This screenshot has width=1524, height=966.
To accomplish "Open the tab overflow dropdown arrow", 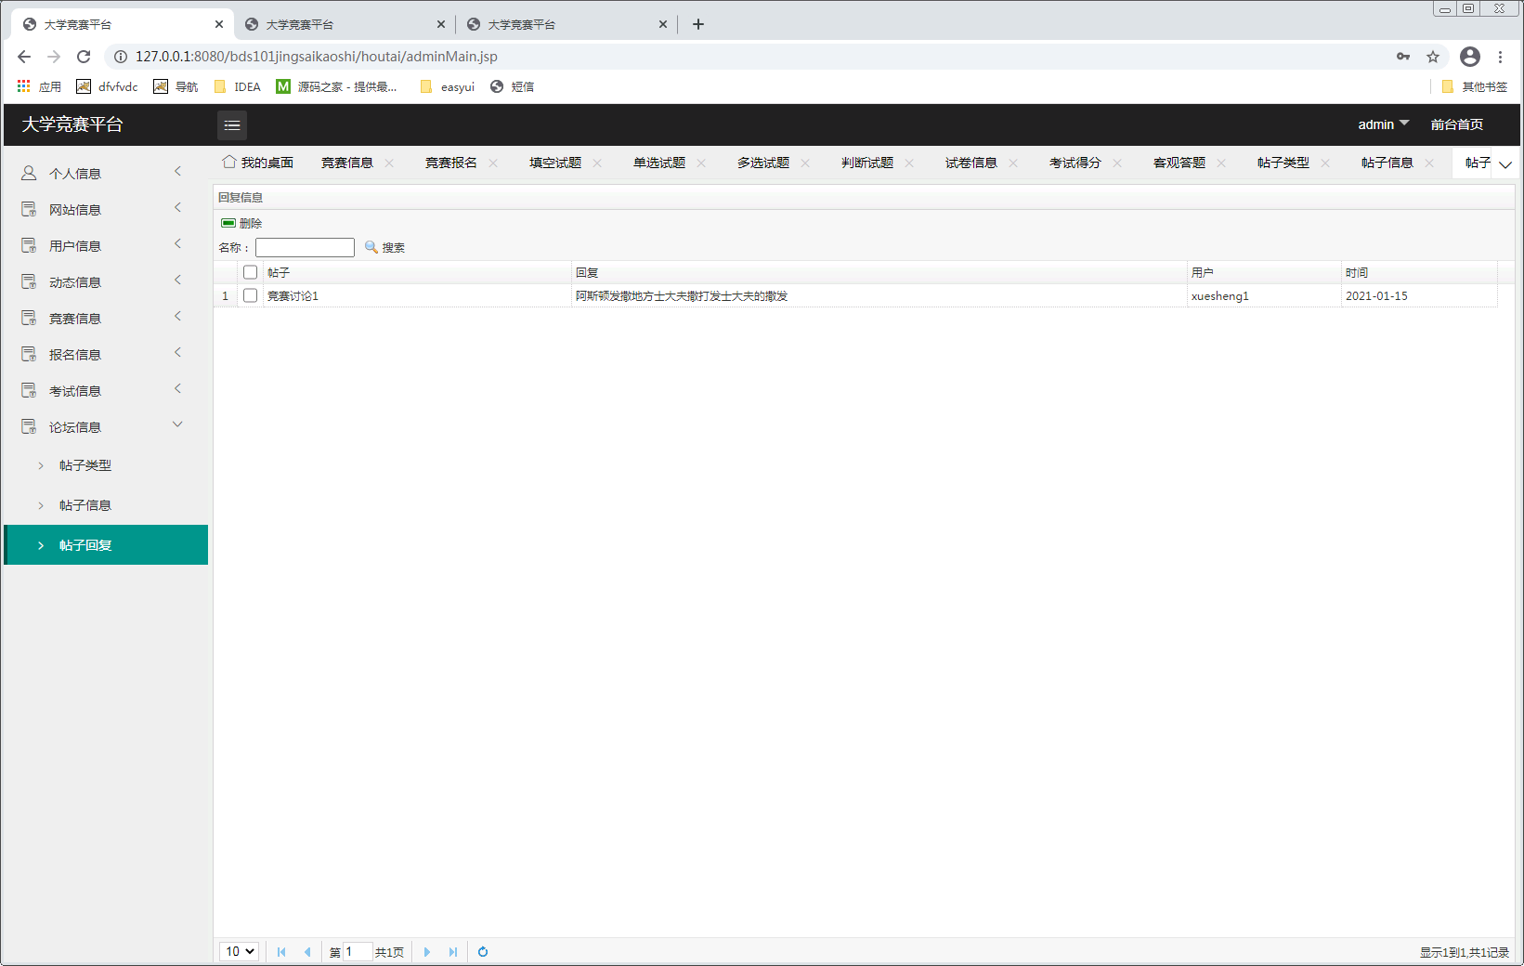I will pyautogui.click(x=1505, y=164).
